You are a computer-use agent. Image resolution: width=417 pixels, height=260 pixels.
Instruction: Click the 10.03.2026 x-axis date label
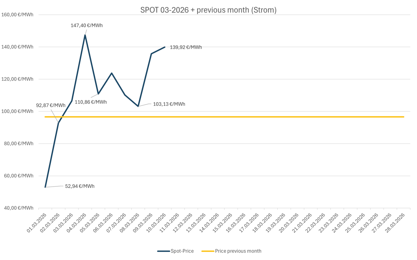[156, 223]
